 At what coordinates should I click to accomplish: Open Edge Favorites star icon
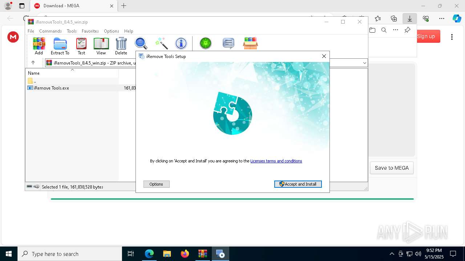(x=378, y=18)
